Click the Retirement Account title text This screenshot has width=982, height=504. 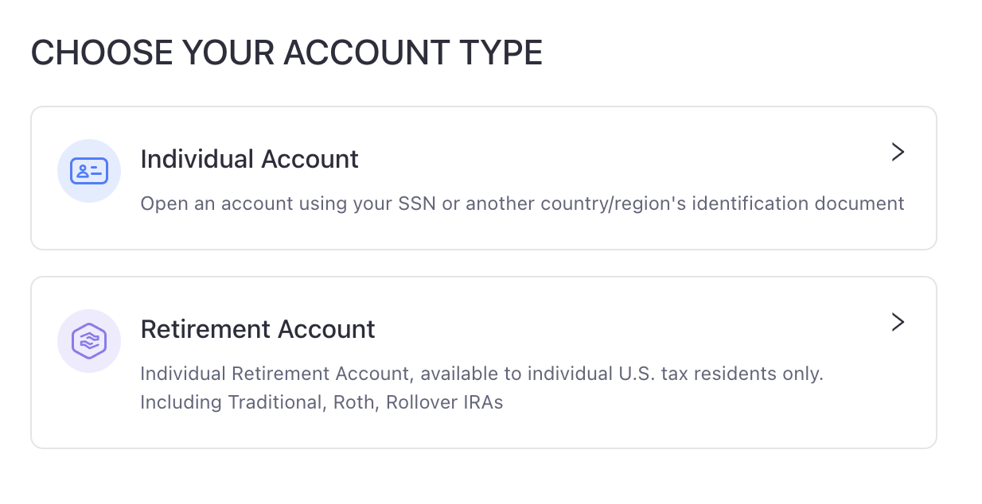pos(258,329)
